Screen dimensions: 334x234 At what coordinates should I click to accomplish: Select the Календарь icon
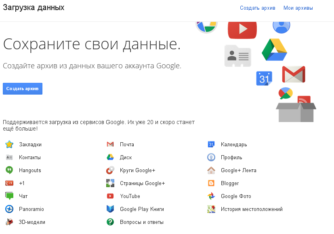click(211, 144)
